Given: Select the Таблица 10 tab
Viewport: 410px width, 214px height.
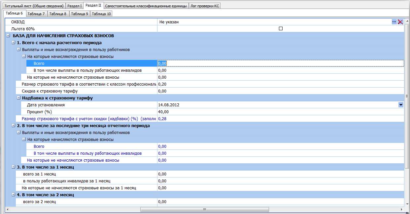Looking at the screenshot, I should point(101,14).
